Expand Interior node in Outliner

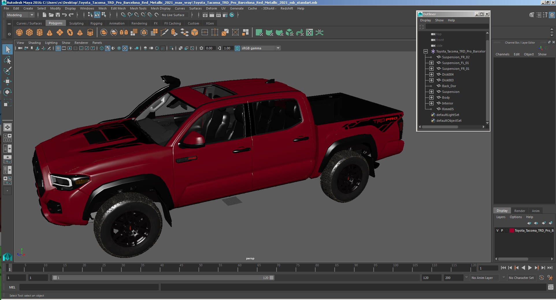pyautogui.click(x=431, y=103)
